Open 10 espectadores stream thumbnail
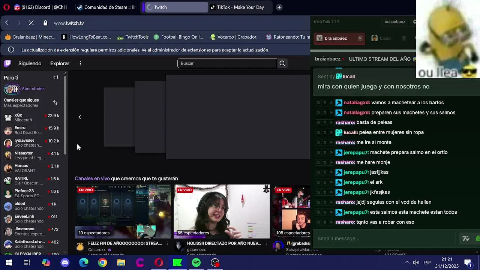 coord(123,211)
